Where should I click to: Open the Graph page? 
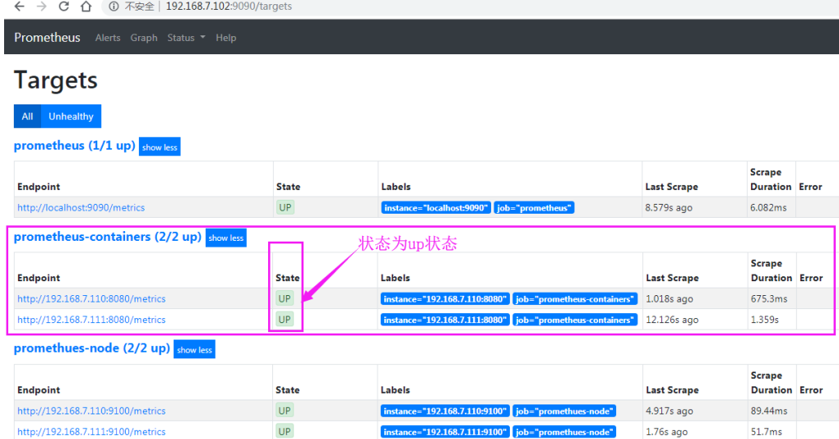144,38
